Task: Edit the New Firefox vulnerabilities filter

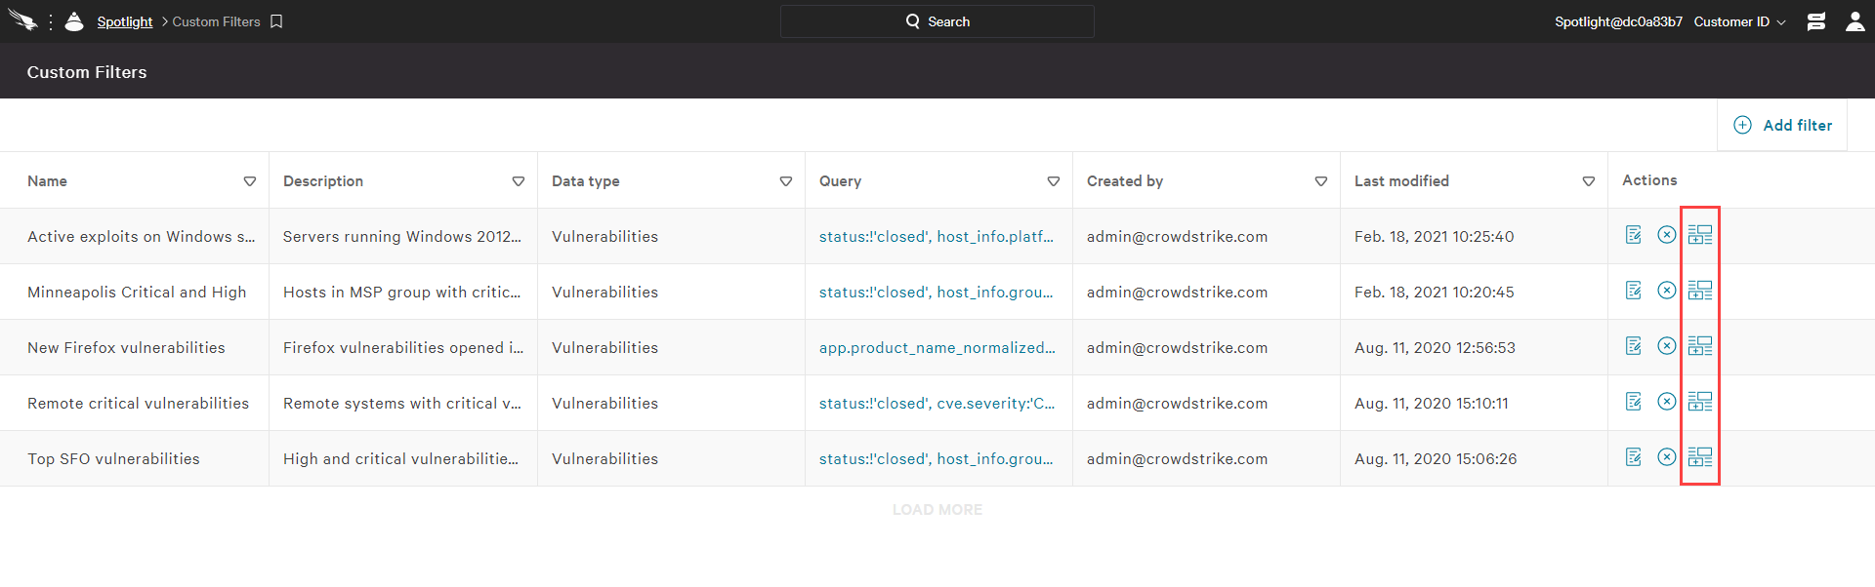Action: pos(1634,346)
